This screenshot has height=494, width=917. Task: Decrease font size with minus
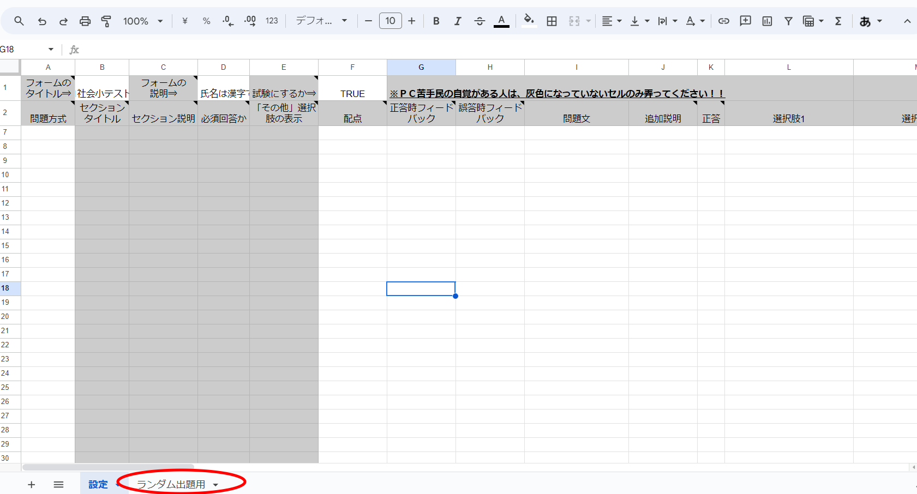(368, 21)
